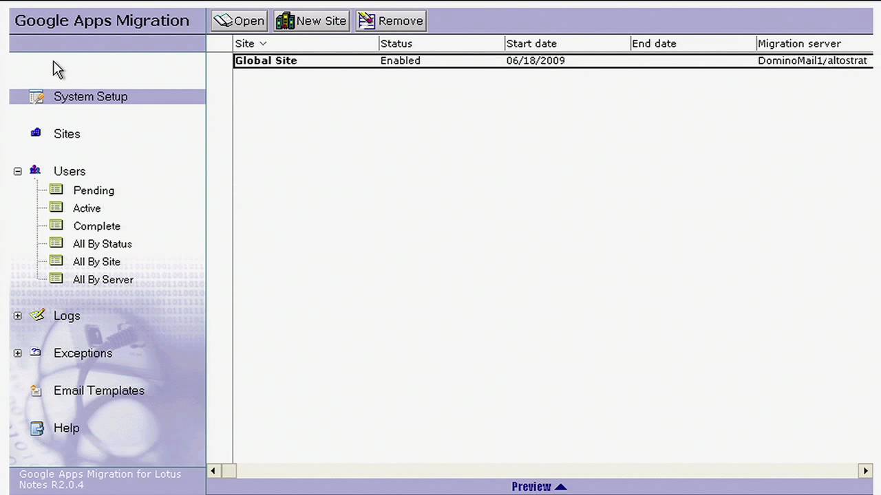Click the Active view icon
Image resolution: width=881 pixels, height=495 pixels.
point(56,207)
